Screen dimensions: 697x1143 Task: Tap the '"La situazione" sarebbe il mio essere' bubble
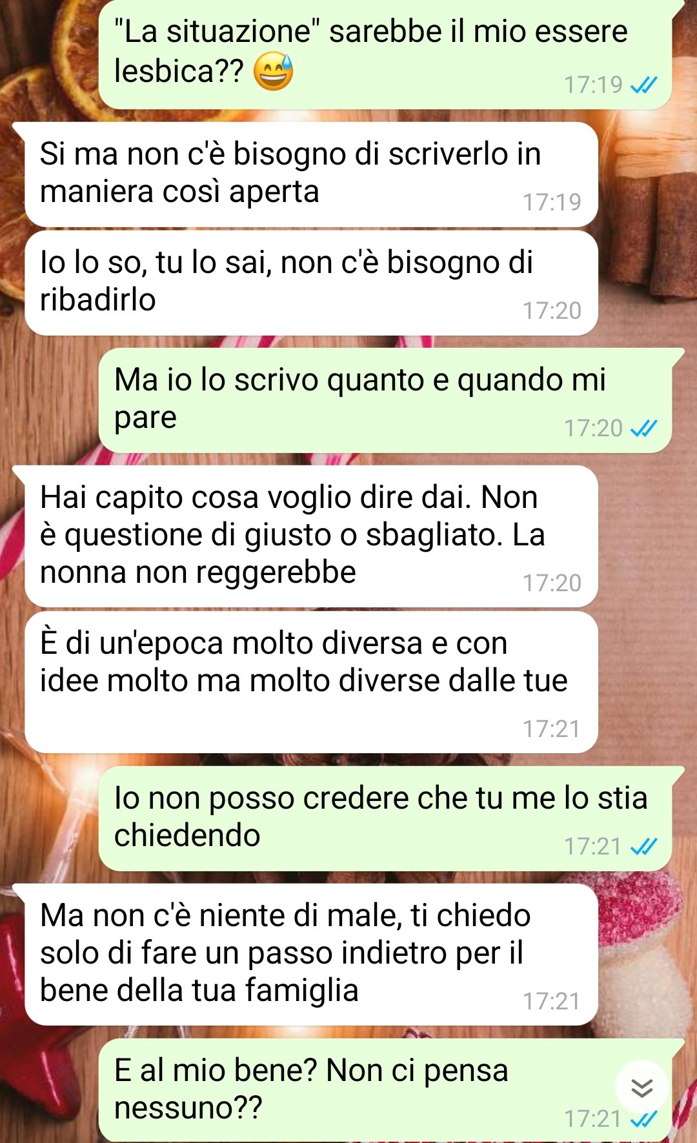click(385, 54)
